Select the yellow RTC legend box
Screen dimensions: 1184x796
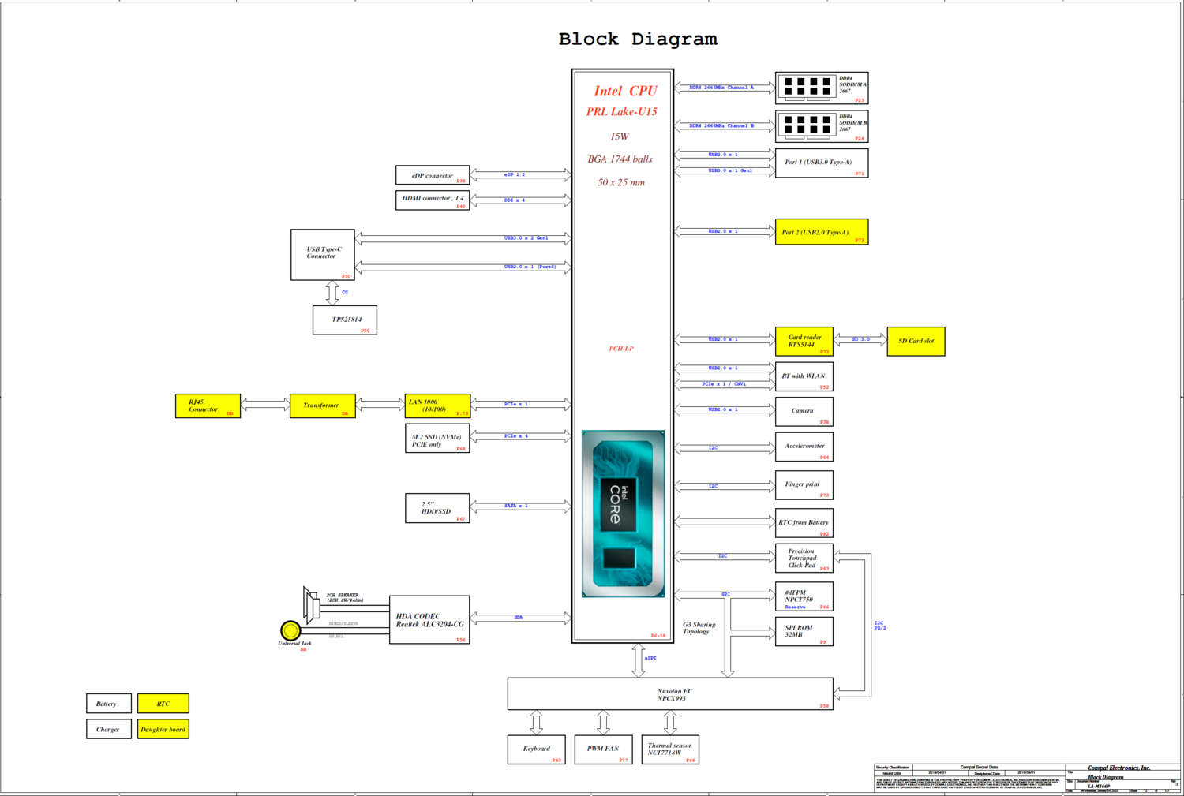click(x=163, y=704)
